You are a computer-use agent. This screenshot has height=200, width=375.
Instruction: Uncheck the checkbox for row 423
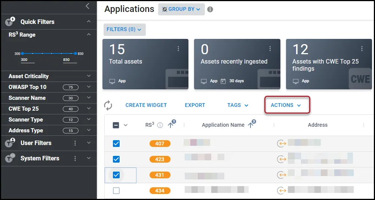tap(116, 159)
